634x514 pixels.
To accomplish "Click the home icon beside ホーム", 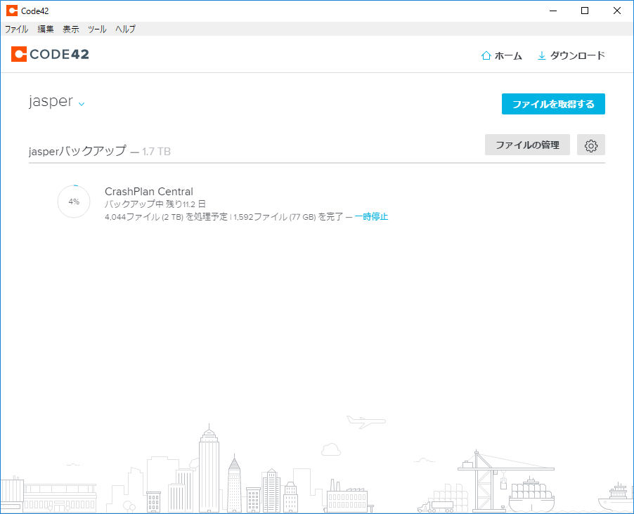I will pos(486,55).
